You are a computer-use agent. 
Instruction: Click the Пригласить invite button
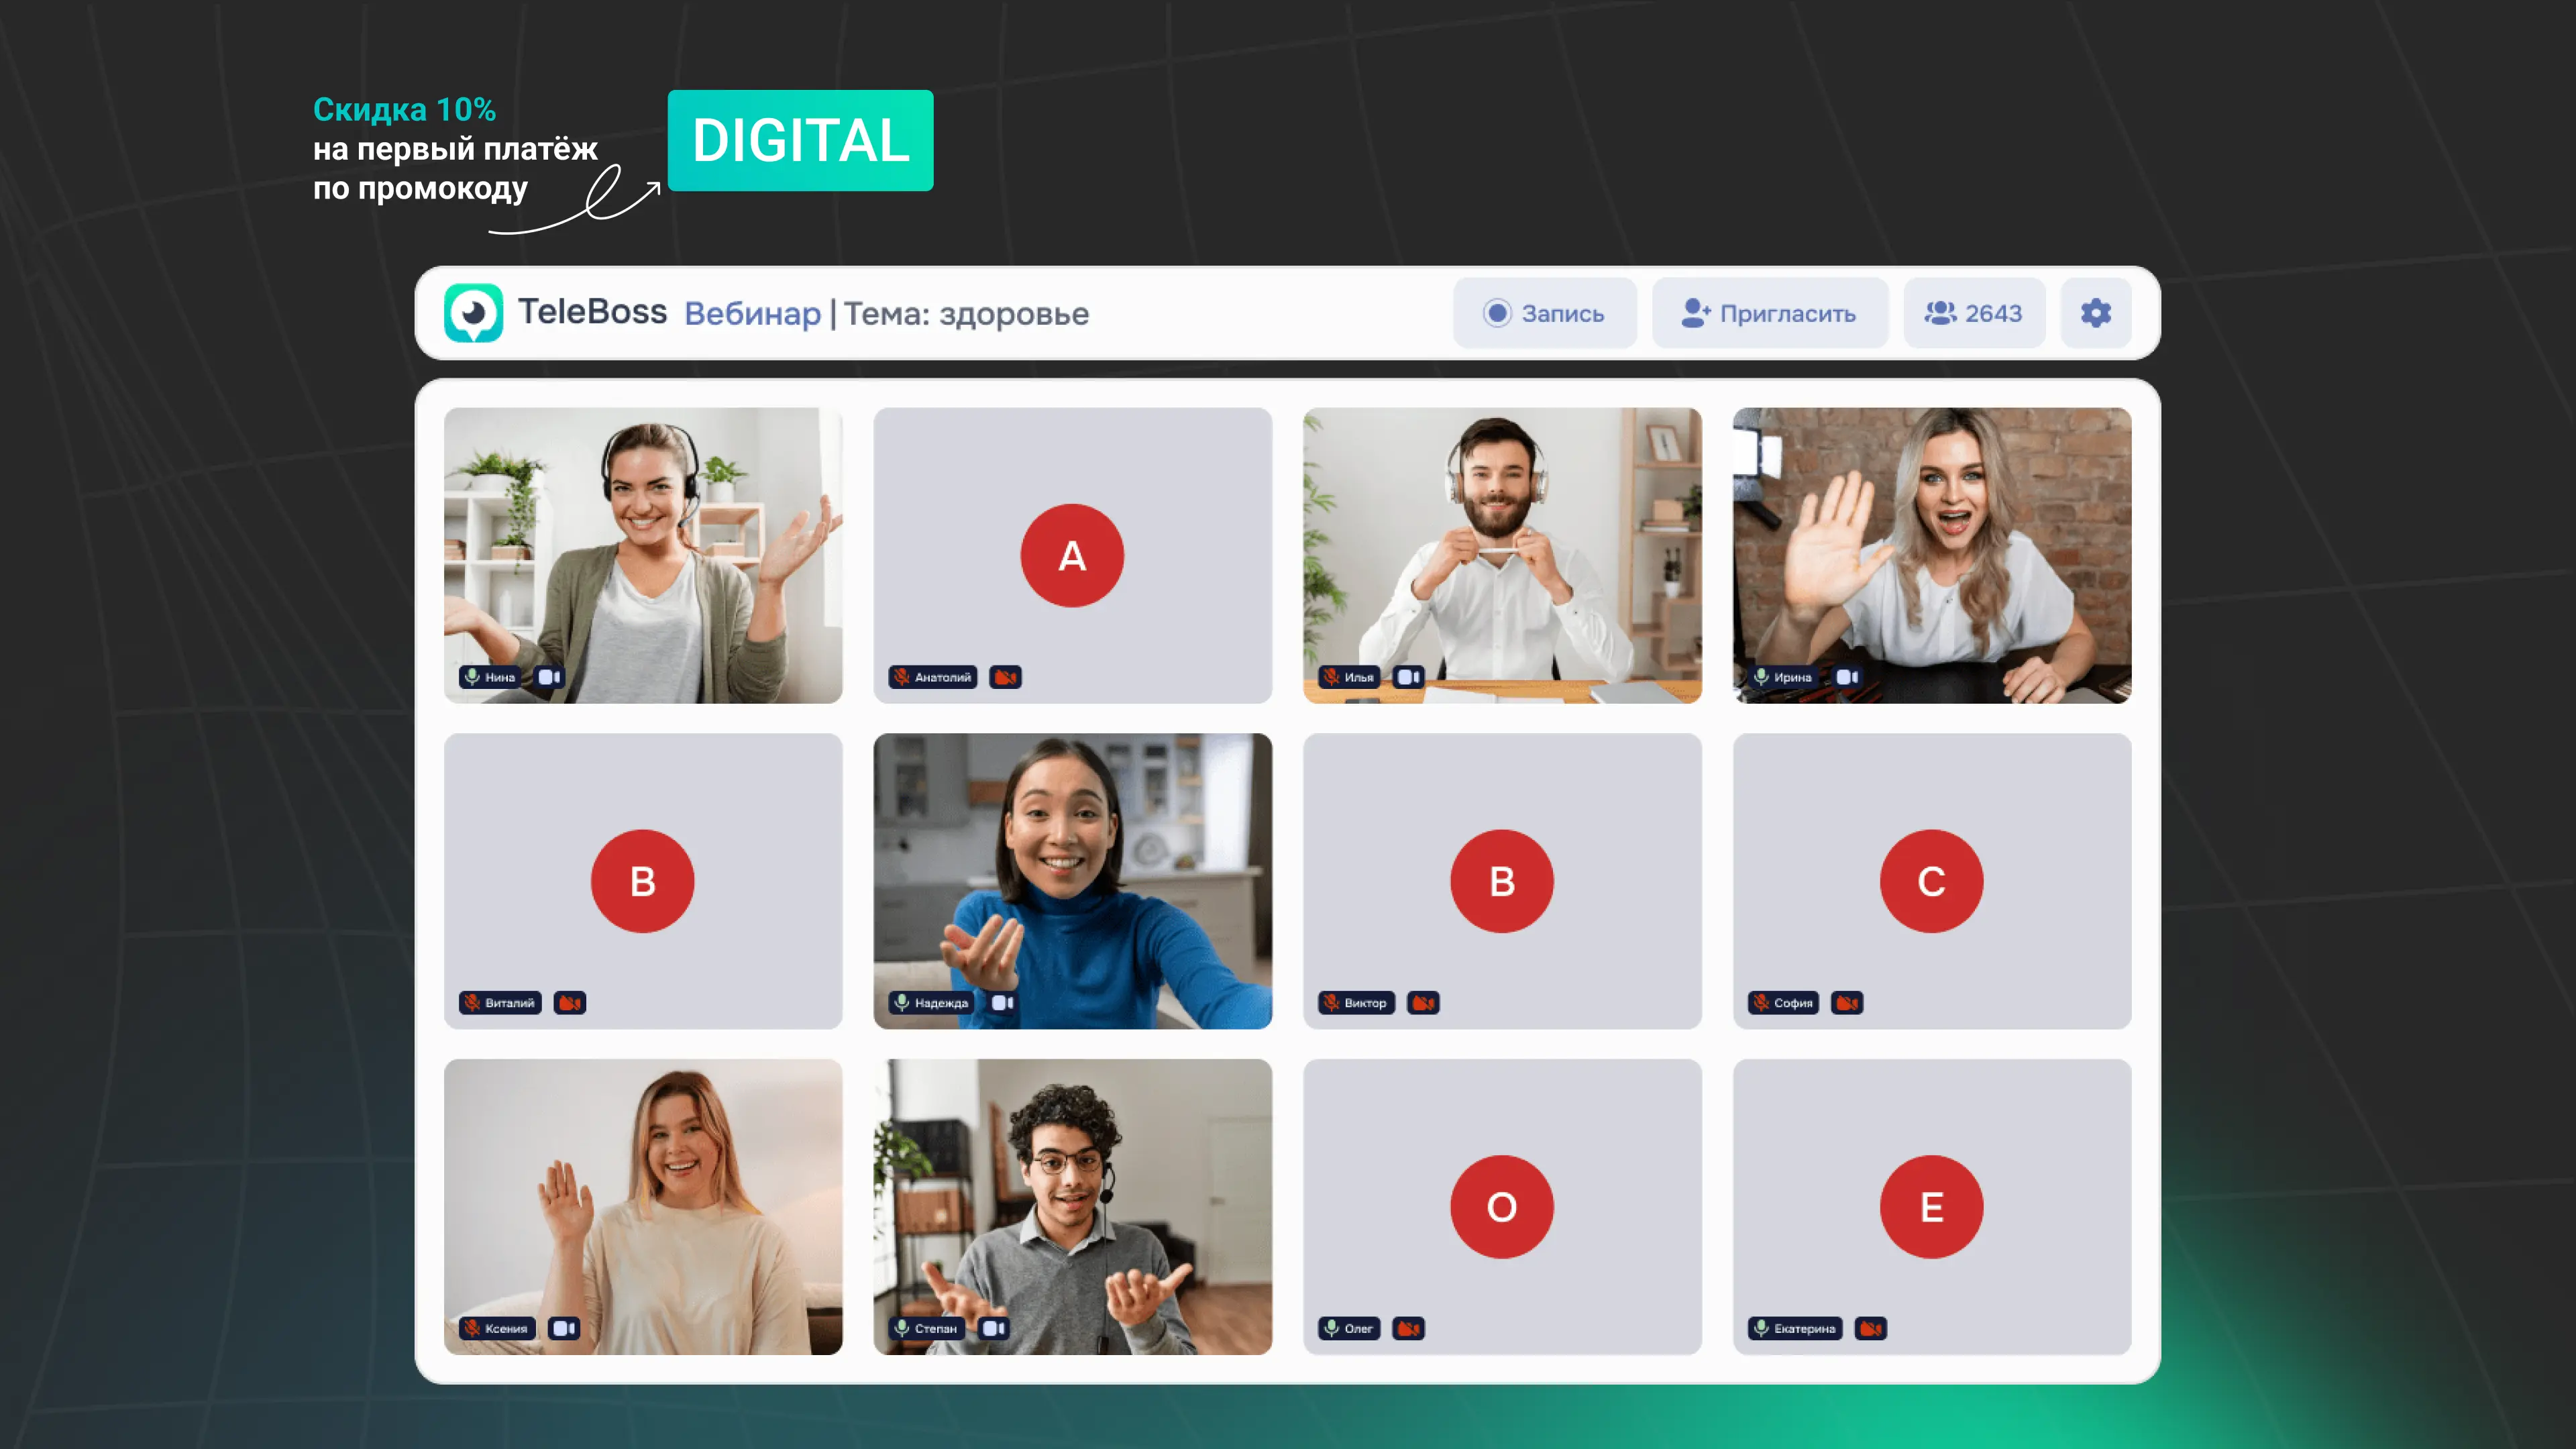[1769, 313]
